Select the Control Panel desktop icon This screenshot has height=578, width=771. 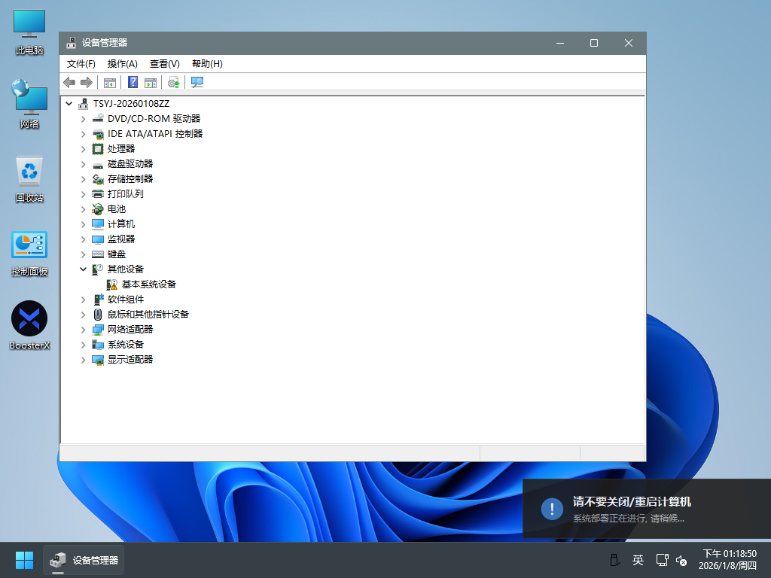click(29, 253)
